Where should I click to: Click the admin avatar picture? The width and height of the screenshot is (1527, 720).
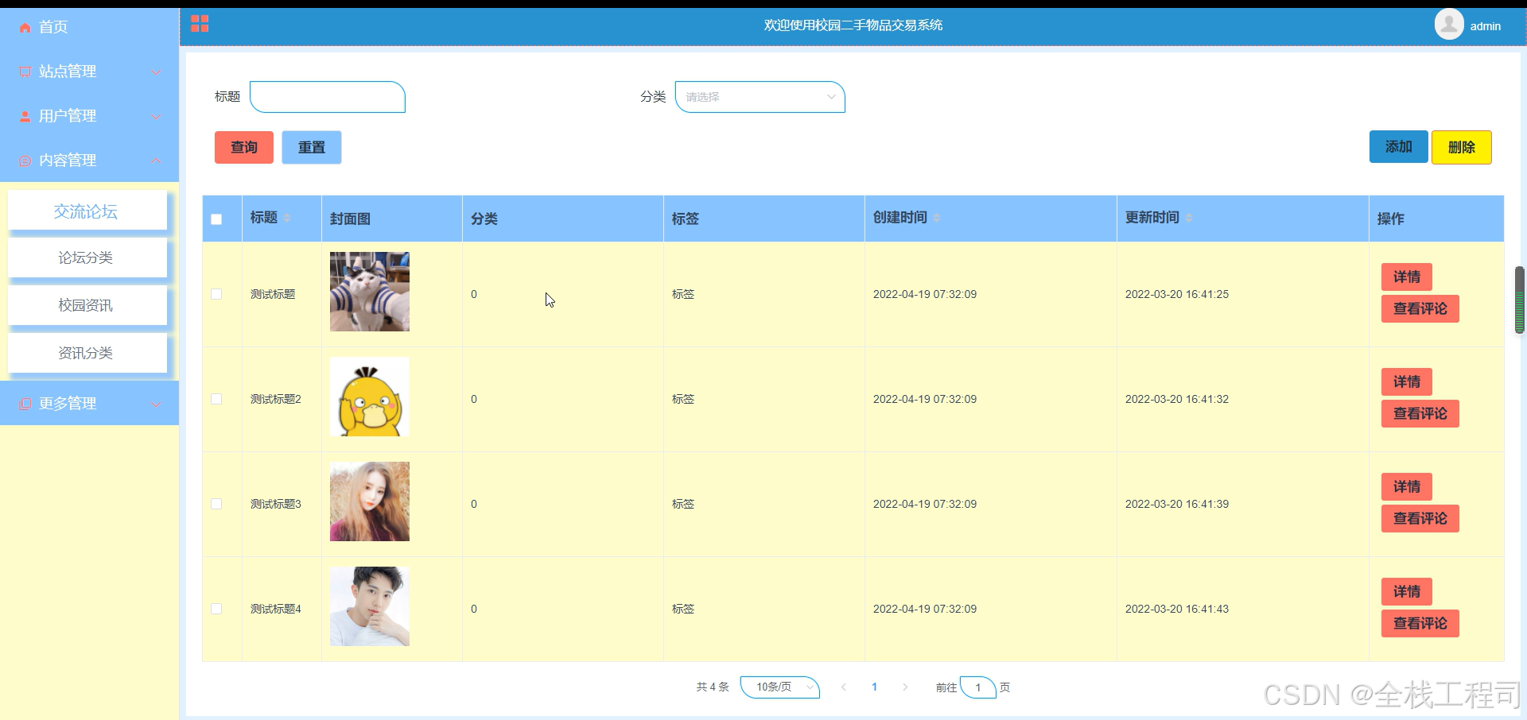(1449, 24)
